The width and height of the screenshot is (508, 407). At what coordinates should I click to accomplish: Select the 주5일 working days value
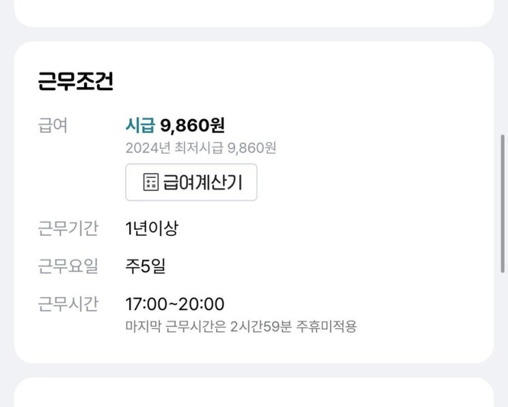[x=146, y=266]
